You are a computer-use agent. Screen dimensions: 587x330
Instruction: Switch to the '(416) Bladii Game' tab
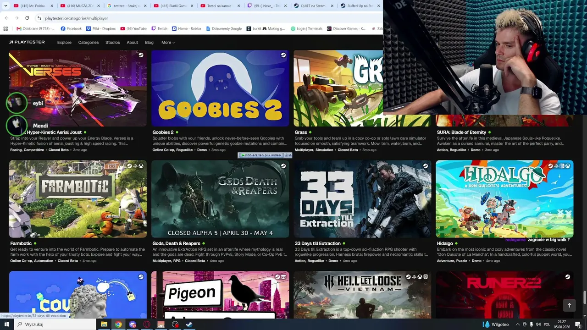173,6
